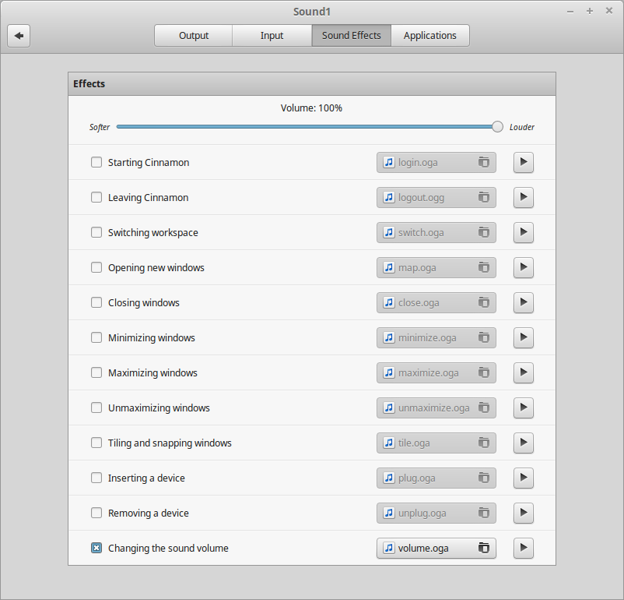This screenshot has height=600, width=624.
Task: Click the browse icon in tile.oga chooser
Action: (x=483, y=443)
